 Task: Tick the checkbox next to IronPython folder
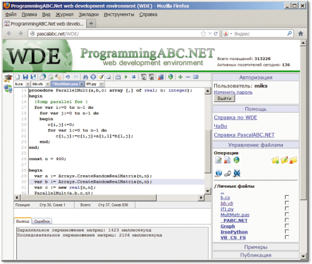click(287, 231)
